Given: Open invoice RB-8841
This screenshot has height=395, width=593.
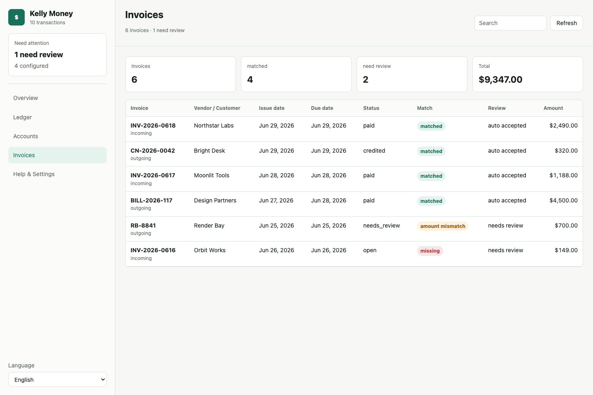Looking at the screenshot, I should point(143,225).
